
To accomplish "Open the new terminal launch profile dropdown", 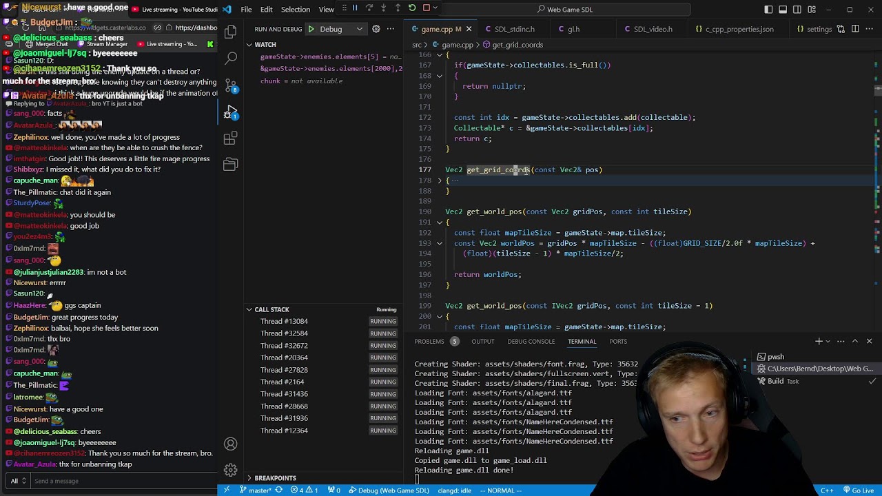I will tap(828, 341).
